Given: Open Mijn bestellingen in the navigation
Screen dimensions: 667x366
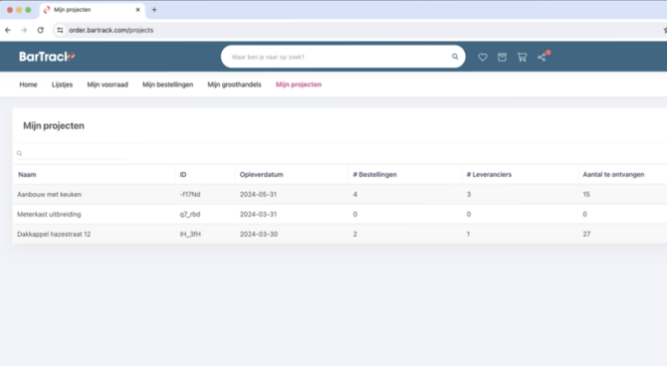Looking at the screenshot, I should pos(167,85).
